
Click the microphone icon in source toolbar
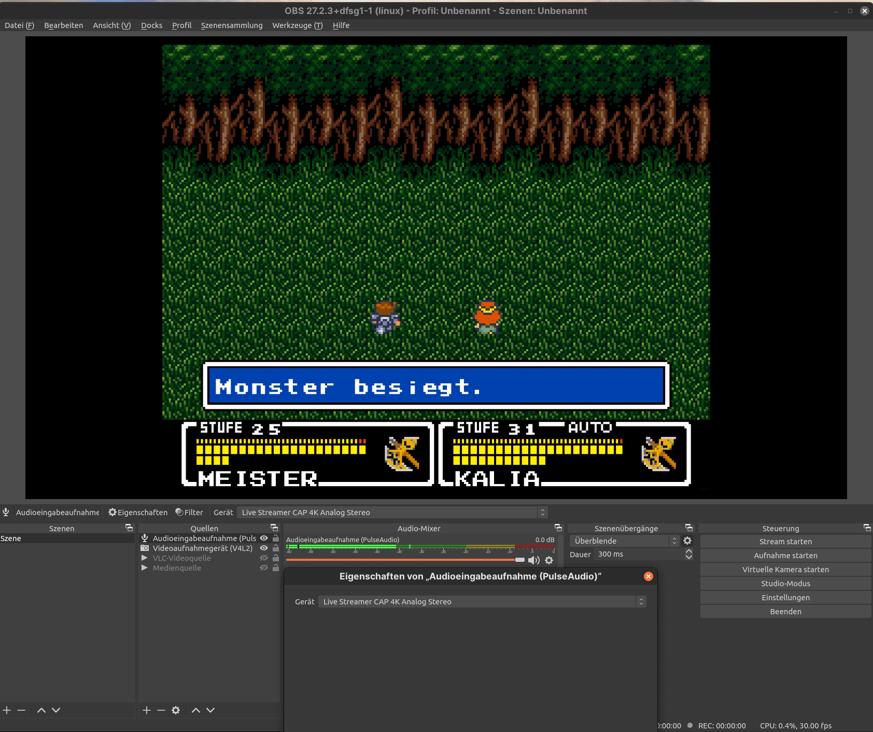[6, 513]
